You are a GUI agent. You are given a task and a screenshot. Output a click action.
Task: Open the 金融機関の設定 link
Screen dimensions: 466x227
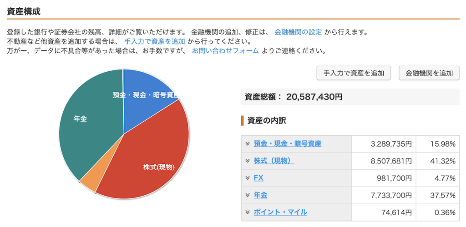pos(298,32)
